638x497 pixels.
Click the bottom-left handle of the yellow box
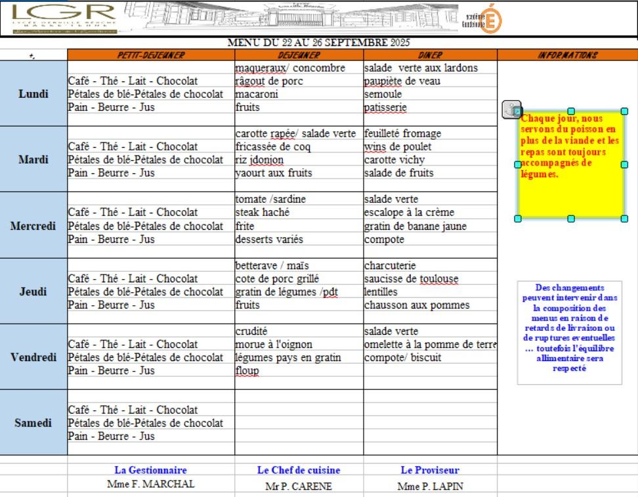pos(518,219)
